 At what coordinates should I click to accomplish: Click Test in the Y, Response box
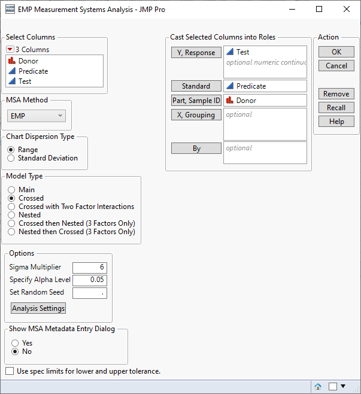click(x=242, y=53)
